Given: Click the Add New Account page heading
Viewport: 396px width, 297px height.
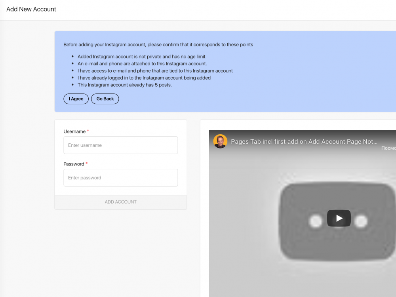Looking at the screenshot, I should 31,9.
